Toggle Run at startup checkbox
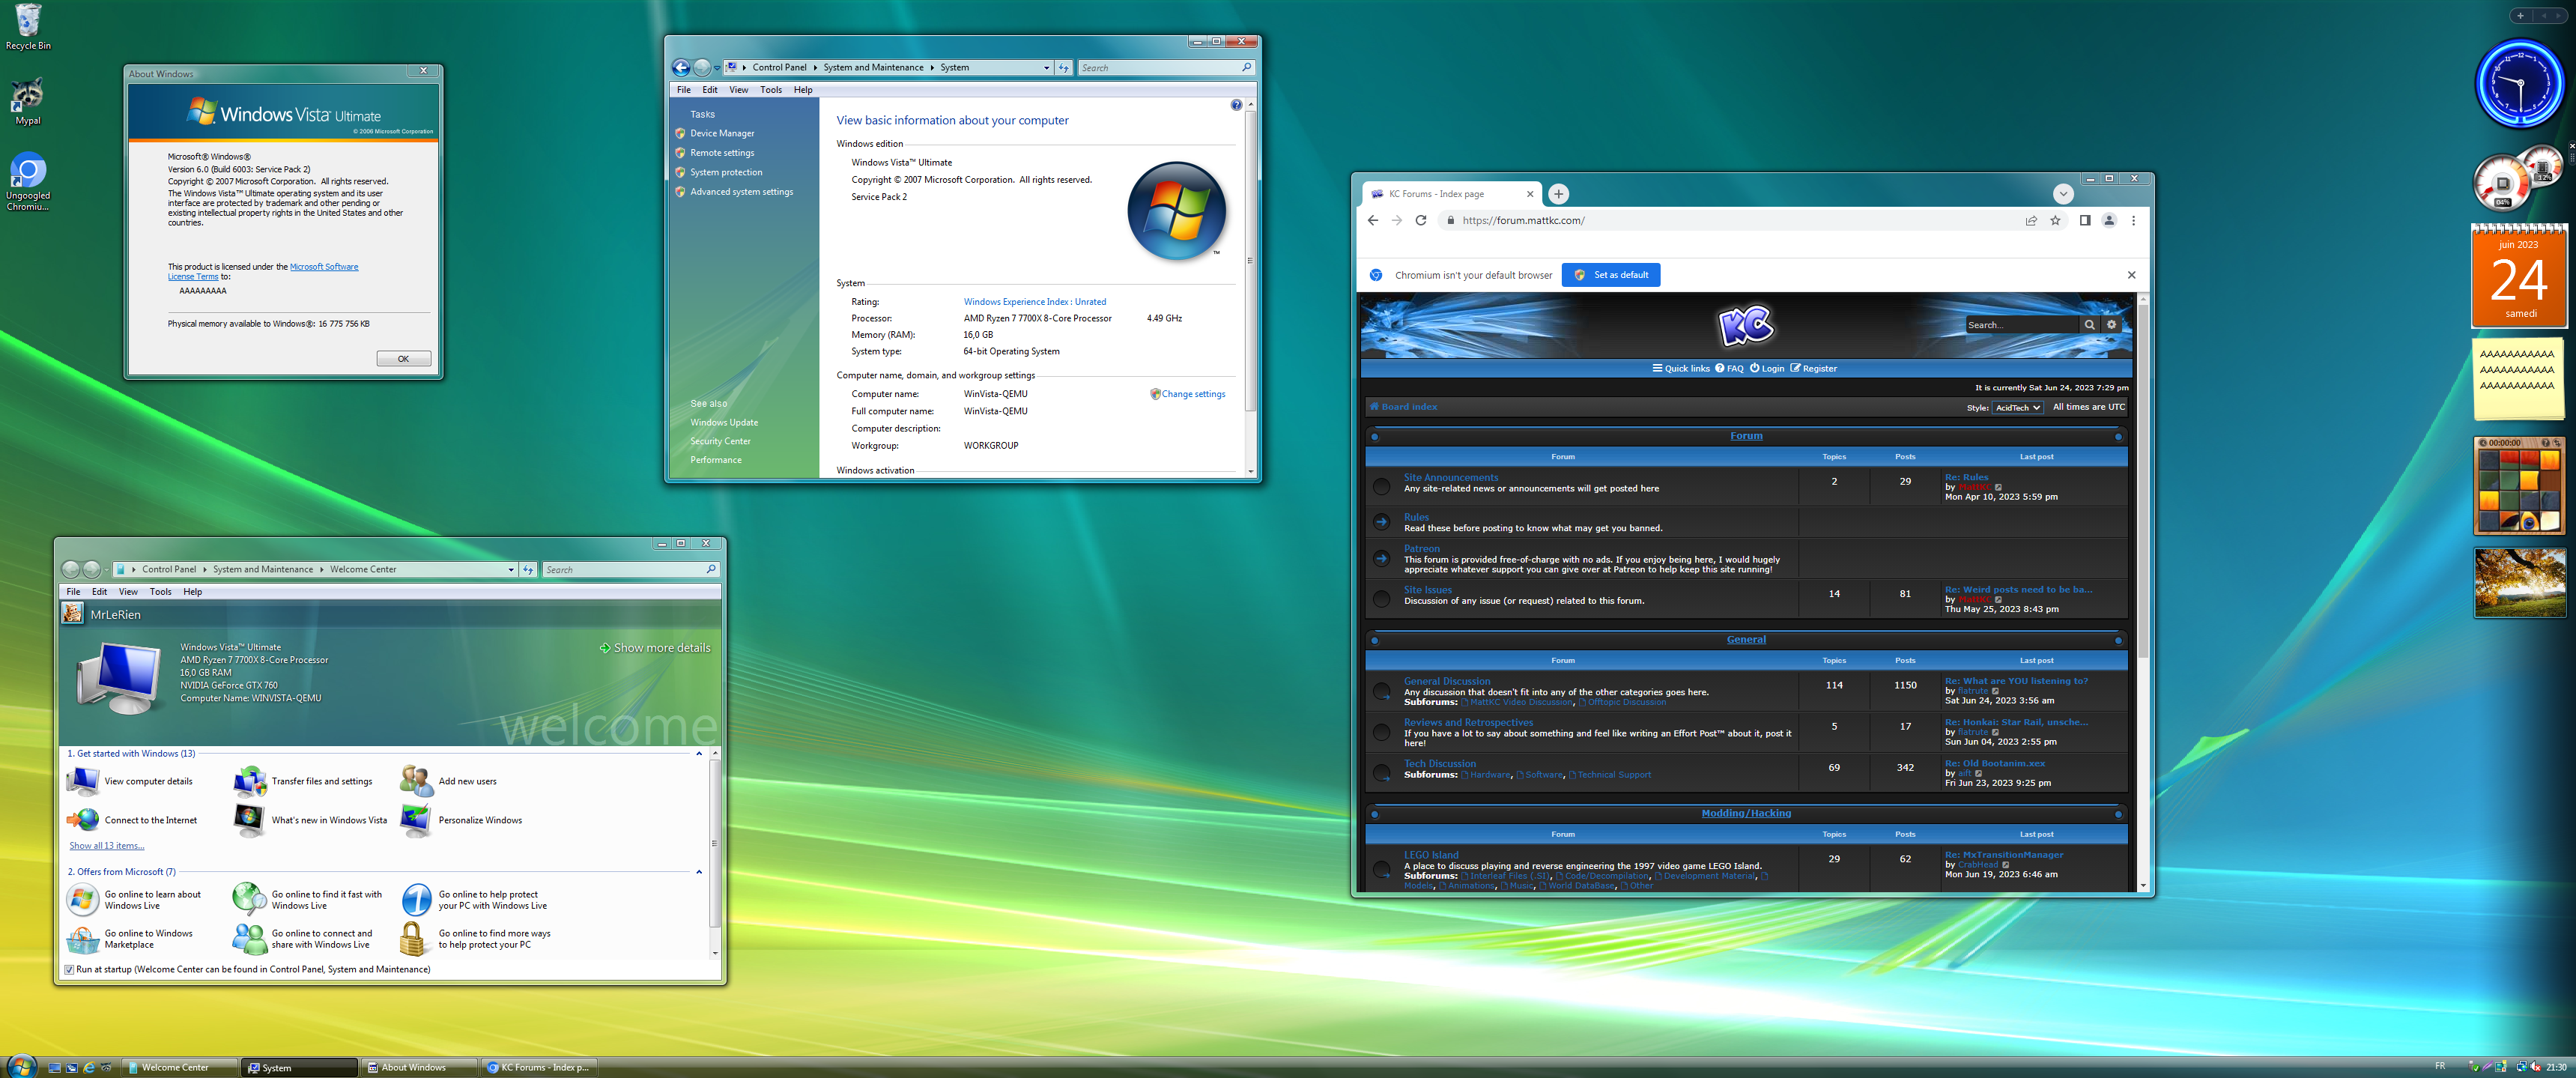Screen dimensions: 2576x1078 (x=69, y=970)
